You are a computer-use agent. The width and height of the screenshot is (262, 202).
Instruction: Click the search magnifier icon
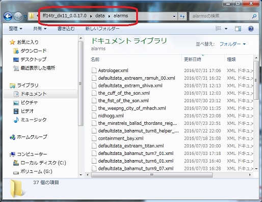click(x=254, y=16)
